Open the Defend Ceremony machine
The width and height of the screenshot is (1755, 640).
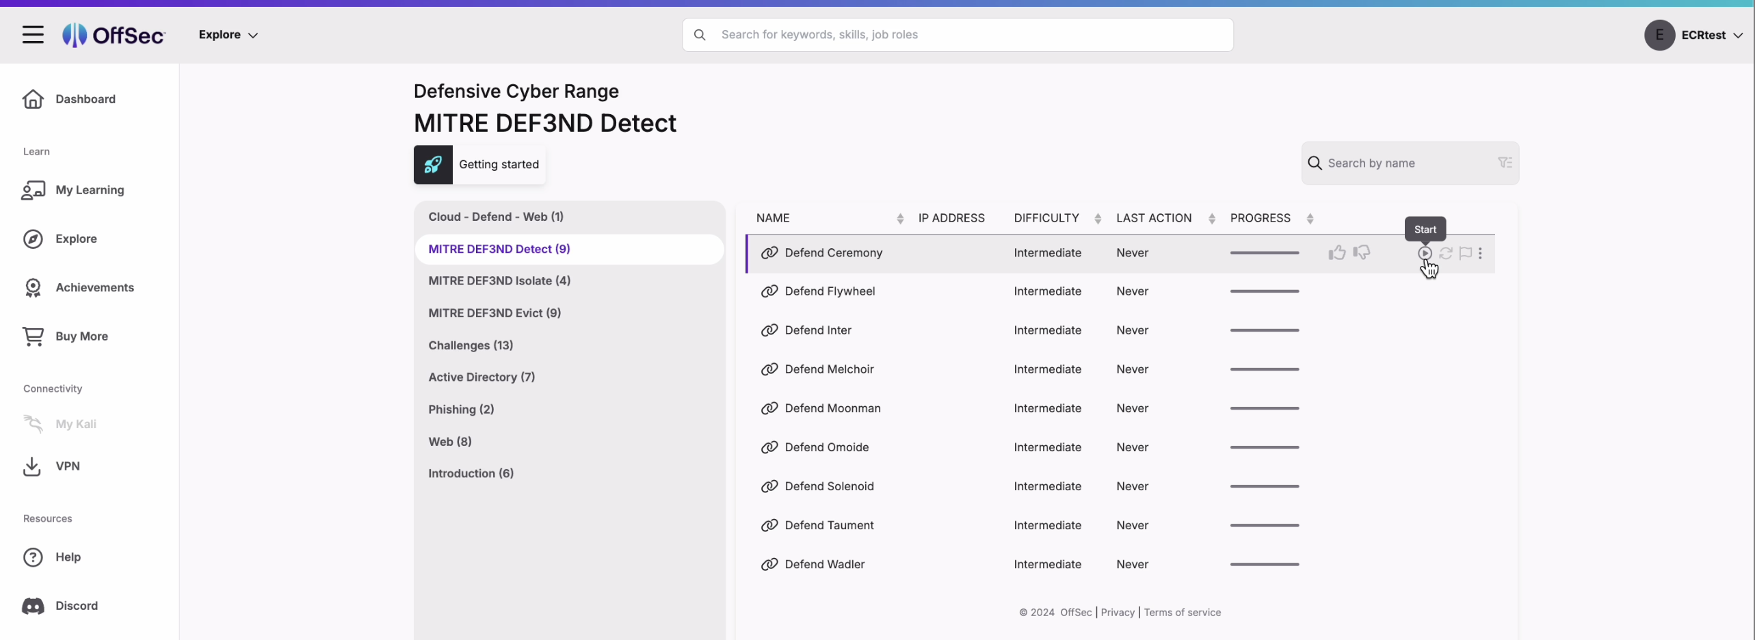pos(833,253)
